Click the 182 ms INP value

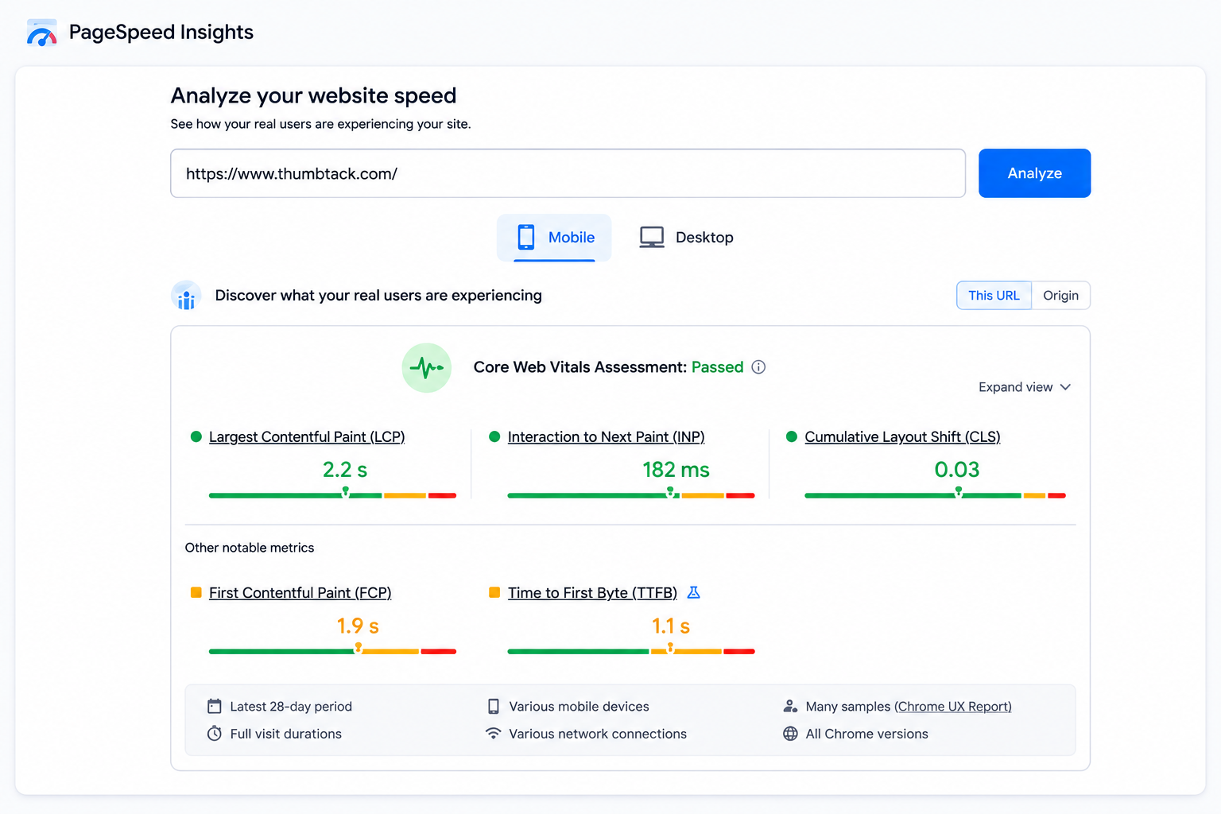pos(676,470)
